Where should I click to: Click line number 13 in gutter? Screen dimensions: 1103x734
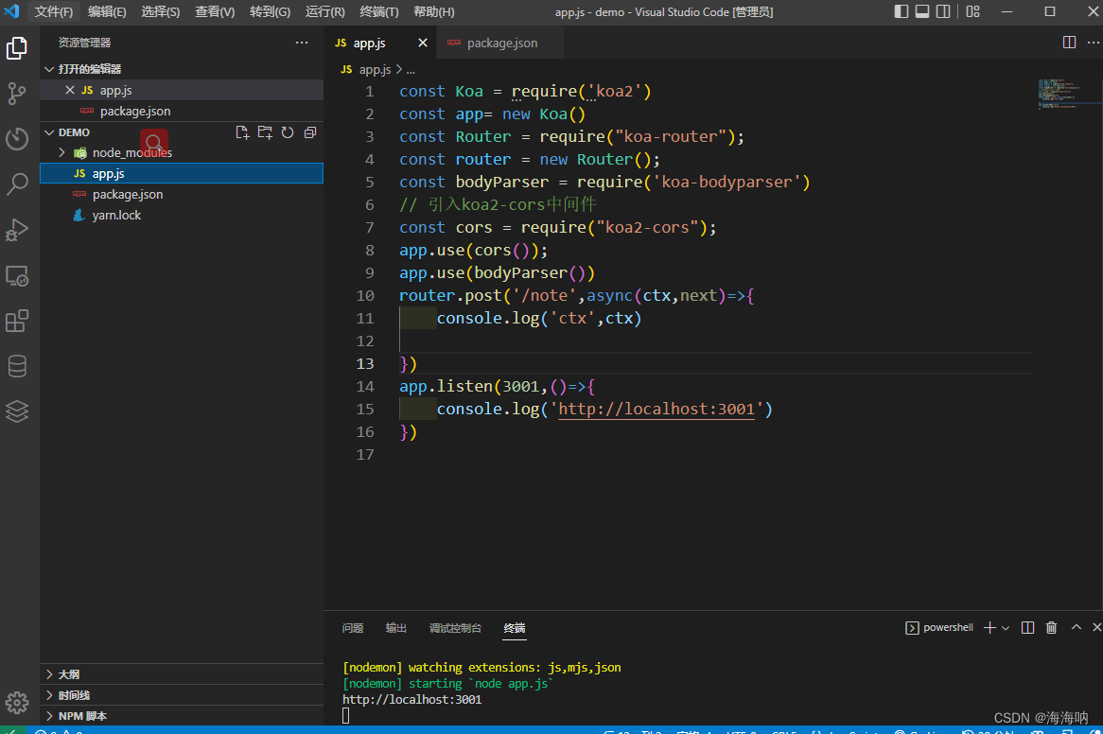365,363
